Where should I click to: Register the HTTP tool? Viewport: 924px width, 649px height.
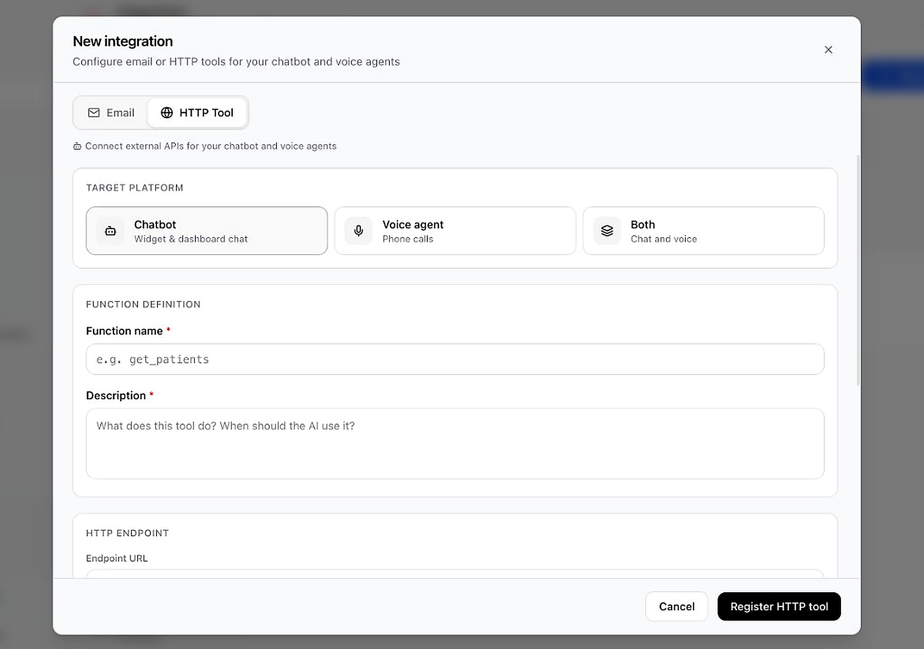point(779,606)
